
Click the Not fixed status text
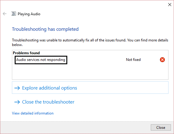(133, 60)
